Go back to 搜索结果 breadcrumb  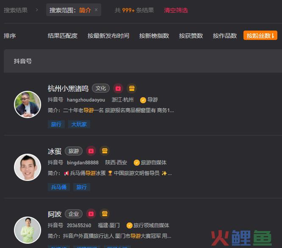[x=16, y=10]
